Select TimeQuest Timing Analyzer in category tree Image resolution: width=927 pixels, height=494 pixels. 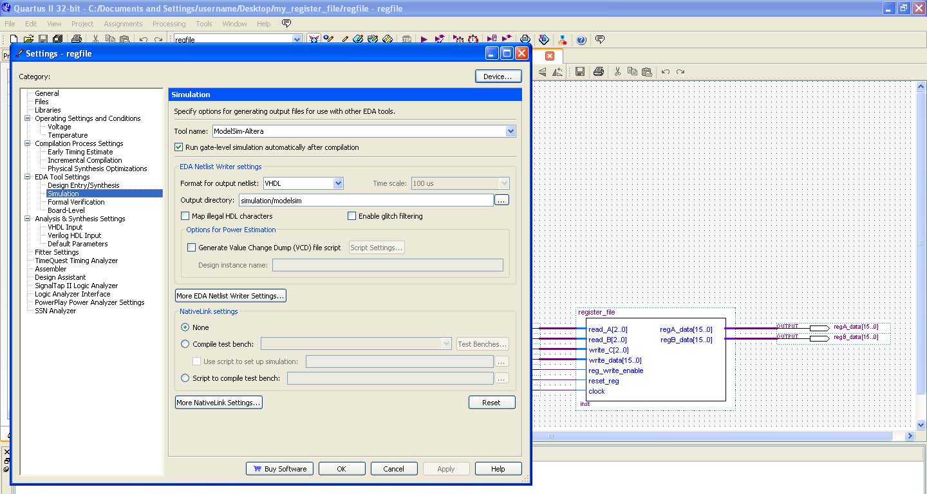pyautogui.click(x=76, y=261)
